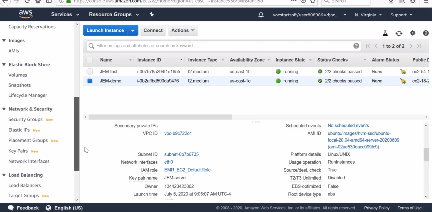This screenshot has height=212, width=432.
Task: Open the Actions dropdown
Action: pyautogui.click(x=183, y=30)
